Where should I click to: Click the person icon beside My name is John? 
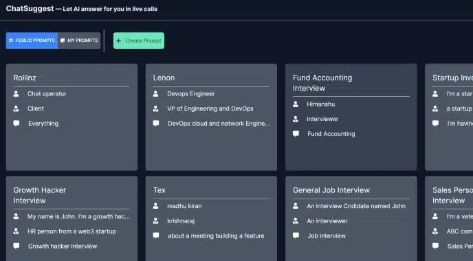(x=16, y=216)
